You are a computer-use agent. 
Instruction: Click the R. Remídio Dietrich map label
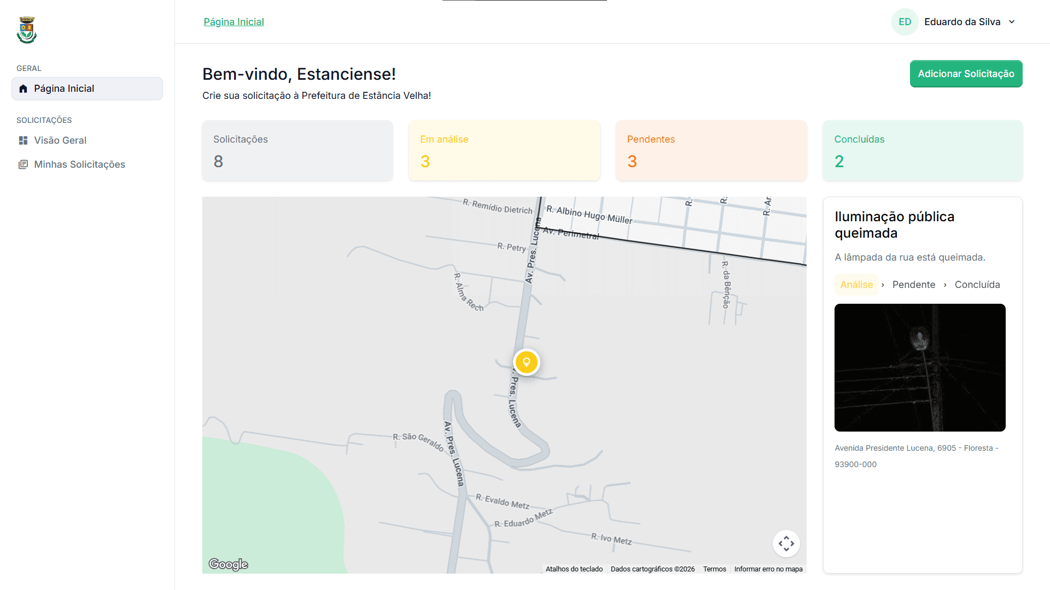(x=498, y=206)
